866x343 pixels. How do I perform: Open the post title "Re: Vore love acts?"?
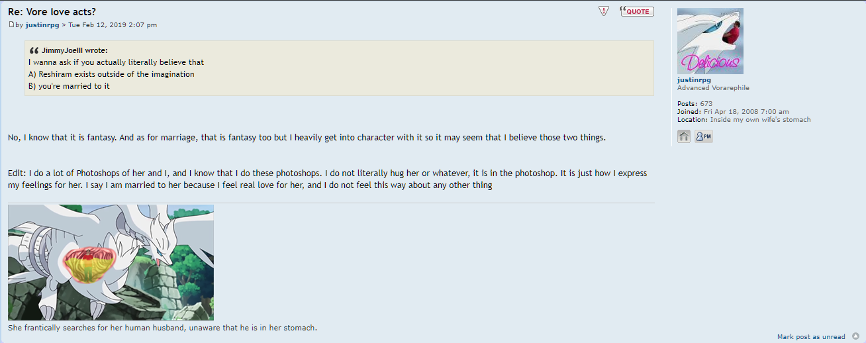[52, 12]
